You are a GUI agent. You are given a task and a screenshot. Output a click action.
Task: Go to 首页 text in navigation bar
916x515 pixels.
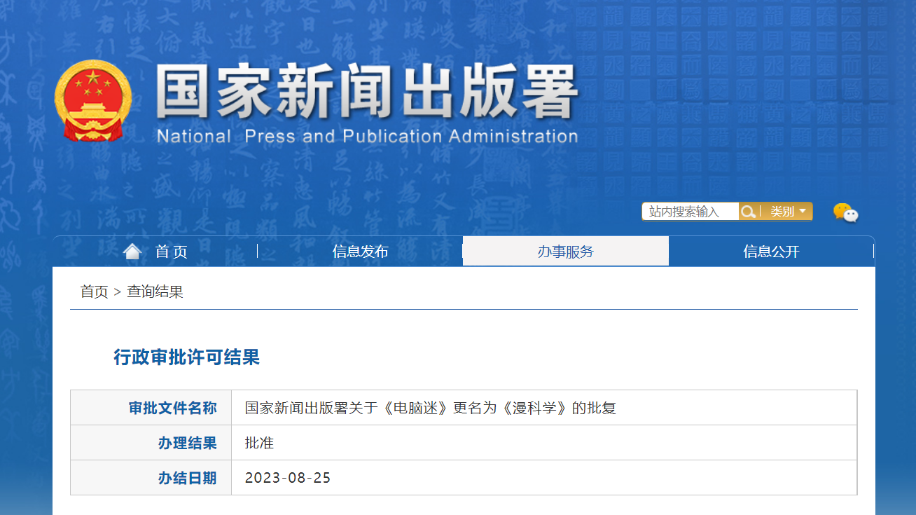pyautogui.click(x=172, y=252)
